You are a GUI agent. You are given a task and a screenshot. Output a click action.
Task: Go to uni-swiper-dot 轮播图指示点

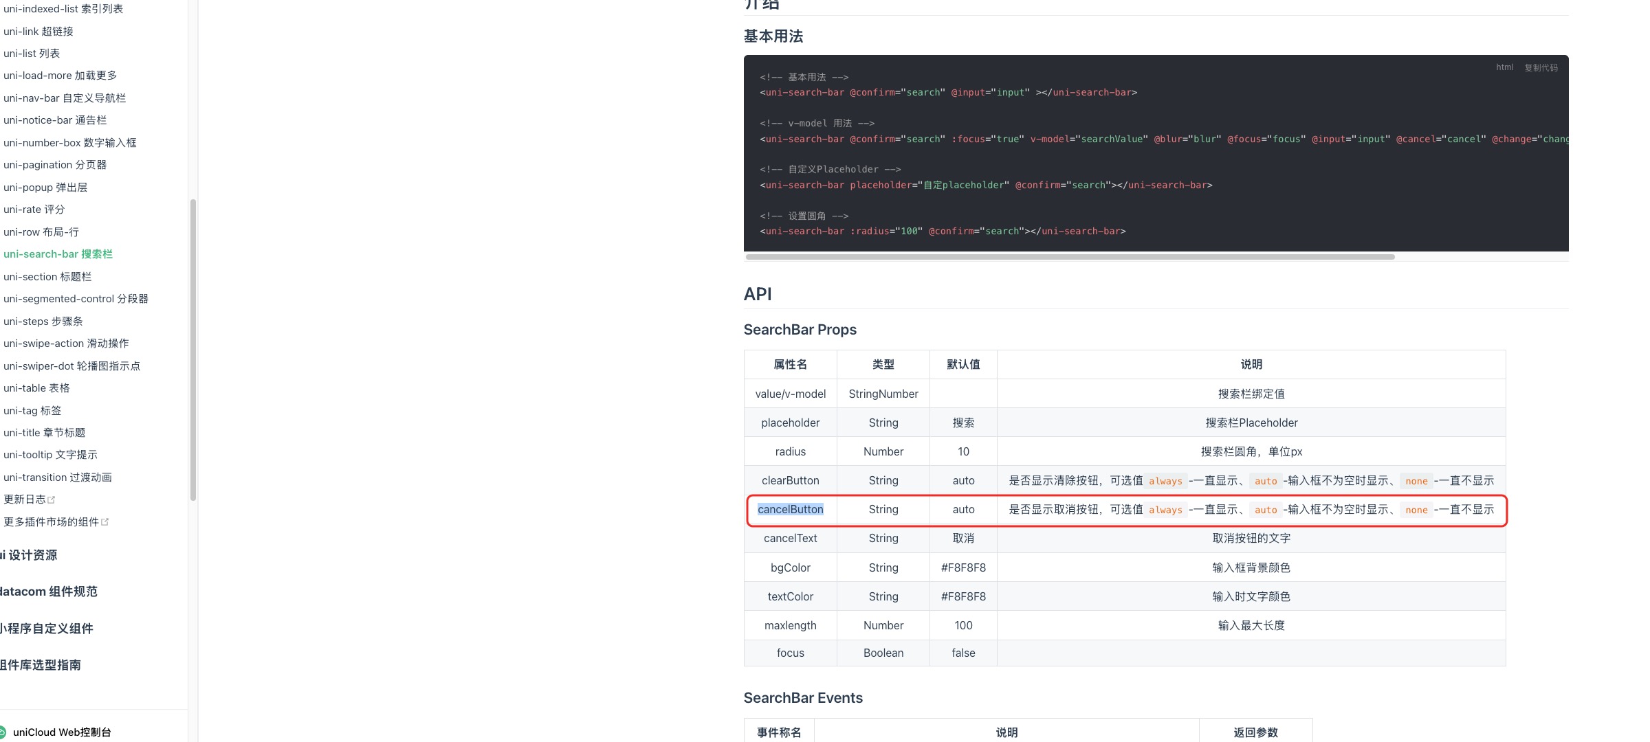71,366
